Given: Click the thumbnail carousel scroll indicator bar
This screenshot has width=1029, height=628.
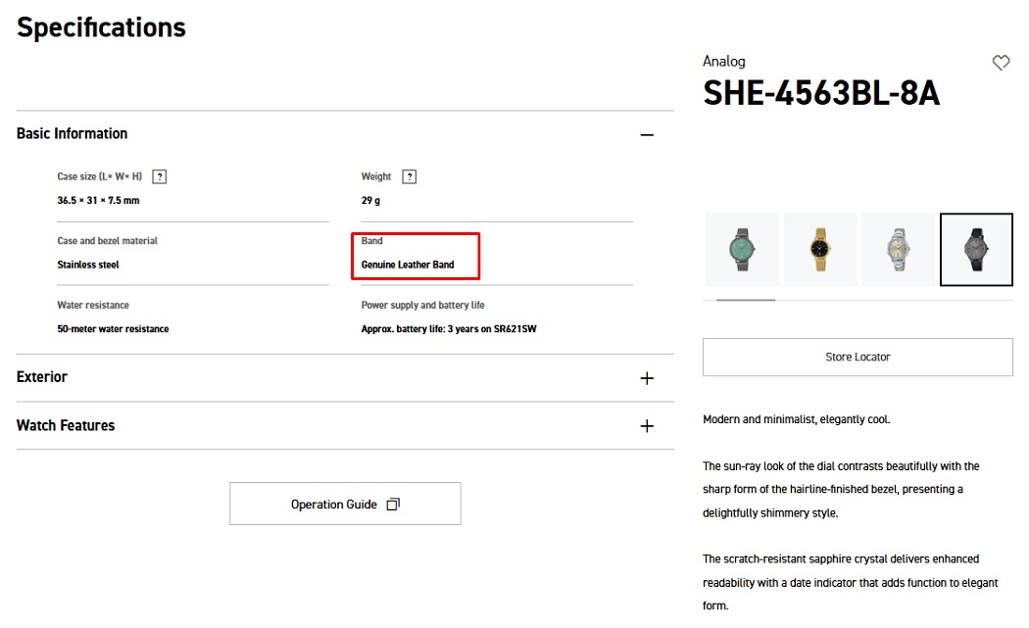Looking at the screenshot, I should (746, 300).
